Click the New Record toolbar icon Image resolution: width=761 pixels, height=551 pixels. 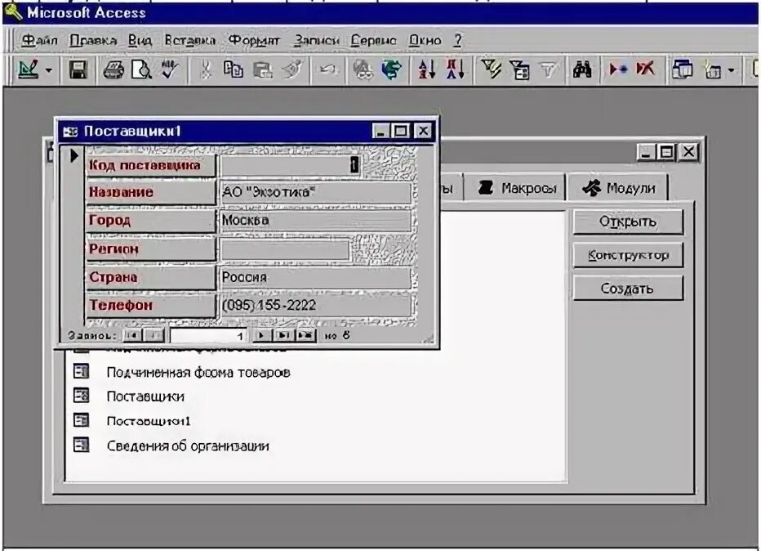618,70
